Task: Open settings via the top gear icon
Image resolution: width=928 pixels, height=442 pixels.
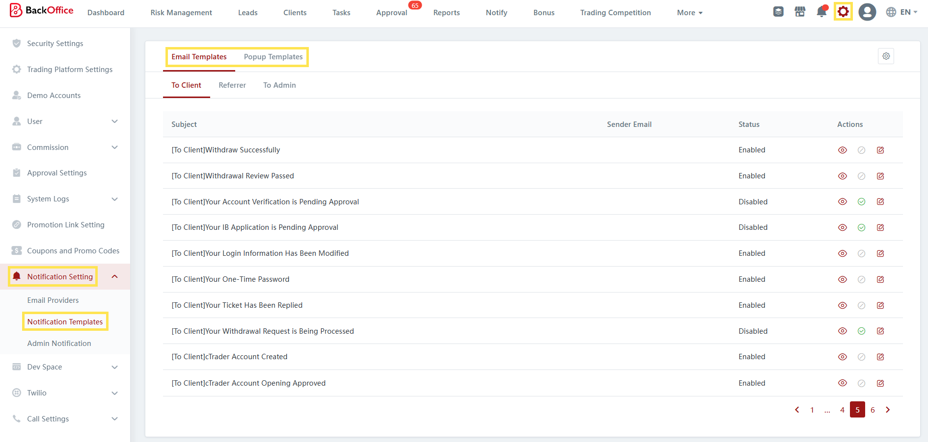Action: point(843,12)
